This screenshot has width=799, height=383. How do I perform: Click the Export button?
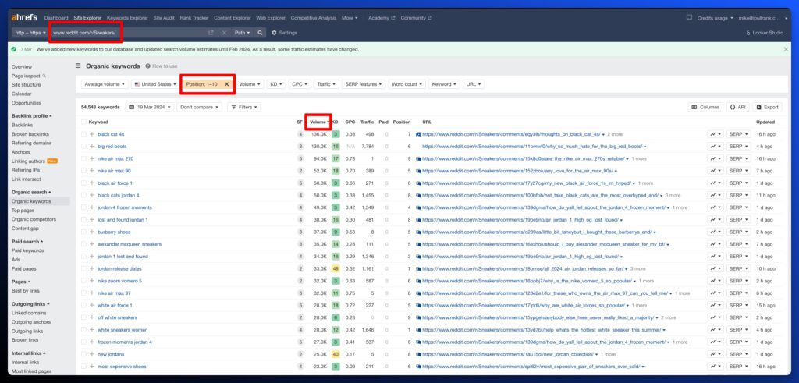[767, 107]
